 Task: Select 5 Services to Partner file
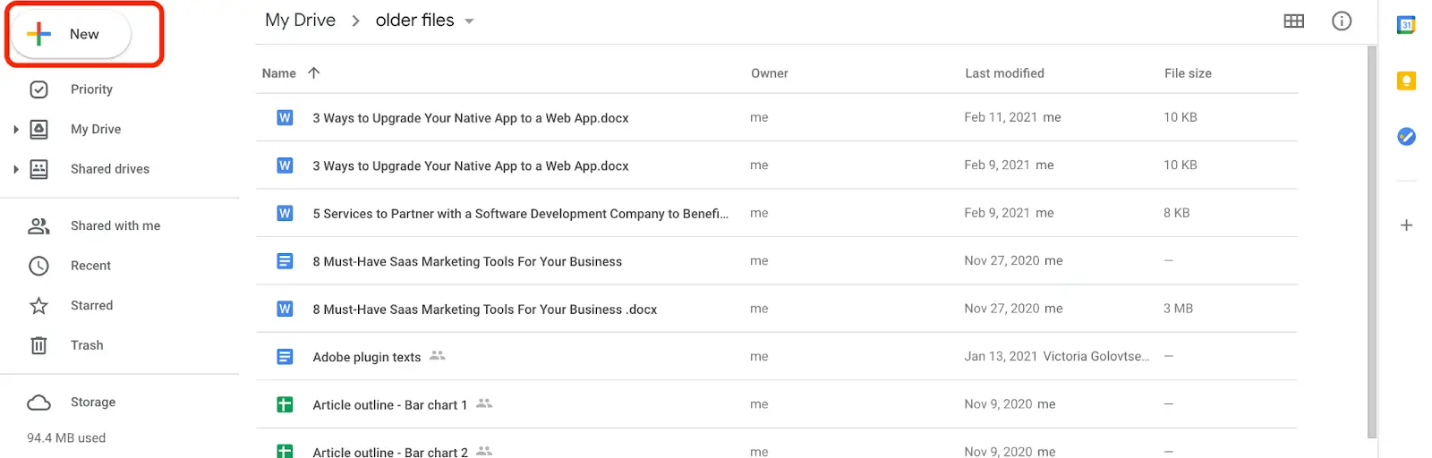click(x=776, y=213)
